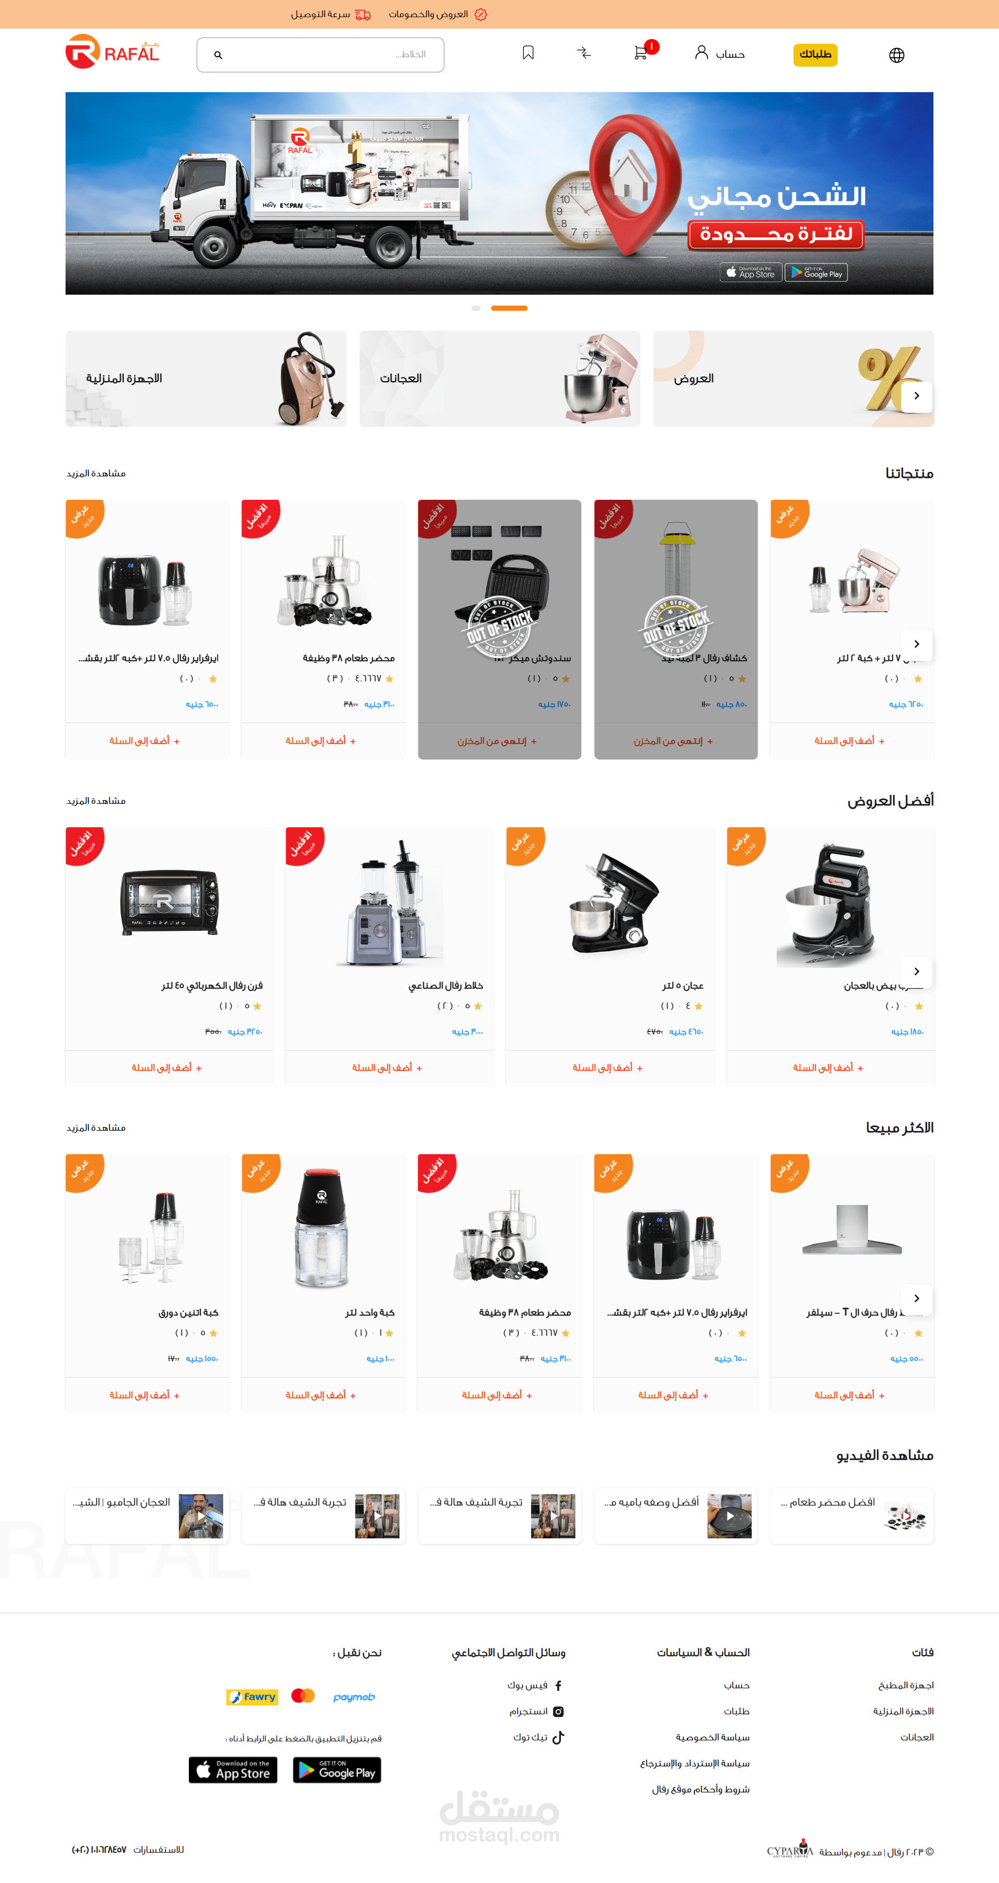Open the compare arrows icon
Screen dimensions: 999x1883
click(584, 54)
